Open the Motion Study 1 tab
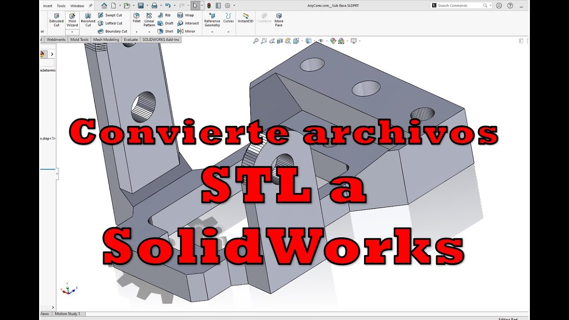The image size is (569, 320). pyautogui.click(x=67, y=314)
